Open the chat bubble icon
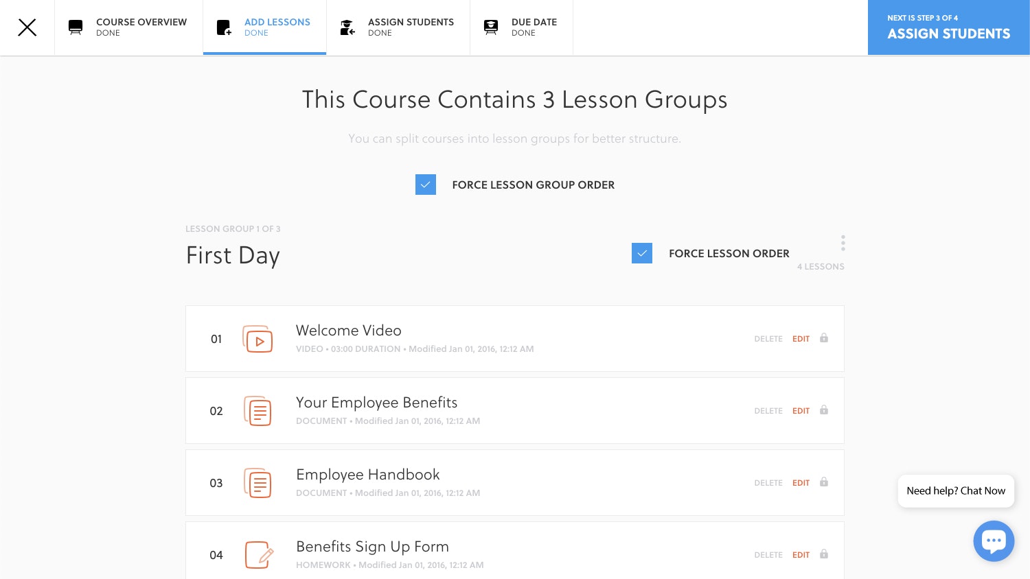The width and height of the screenshot is (1030, 579). pyautogui.click(x=994, y=541)
